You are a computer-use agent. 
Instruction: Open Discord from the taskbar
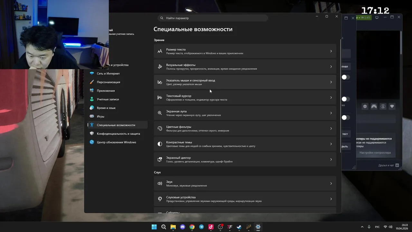coord(183,227)
